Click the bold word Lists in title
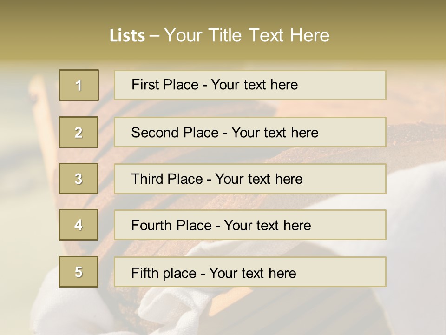Screen dimensions: 446x335 127,36
